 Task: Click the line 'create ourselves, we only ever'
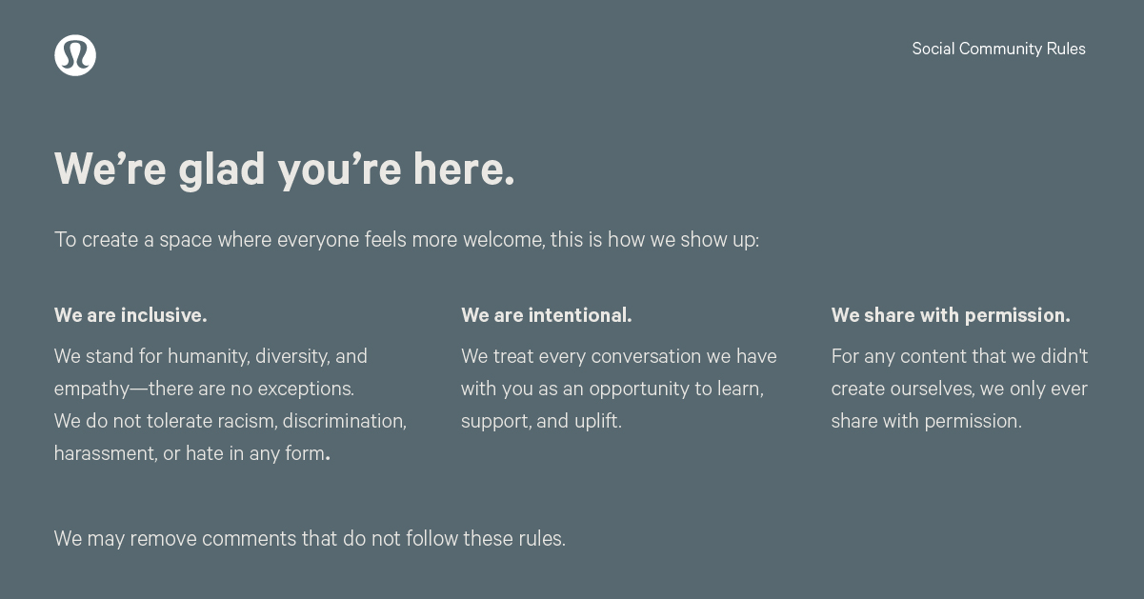click(x=958, y=389)
